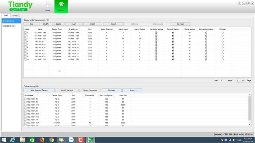
Task: Check managed device row 7 (192.168.1.22)
Action: pos(25,50)
